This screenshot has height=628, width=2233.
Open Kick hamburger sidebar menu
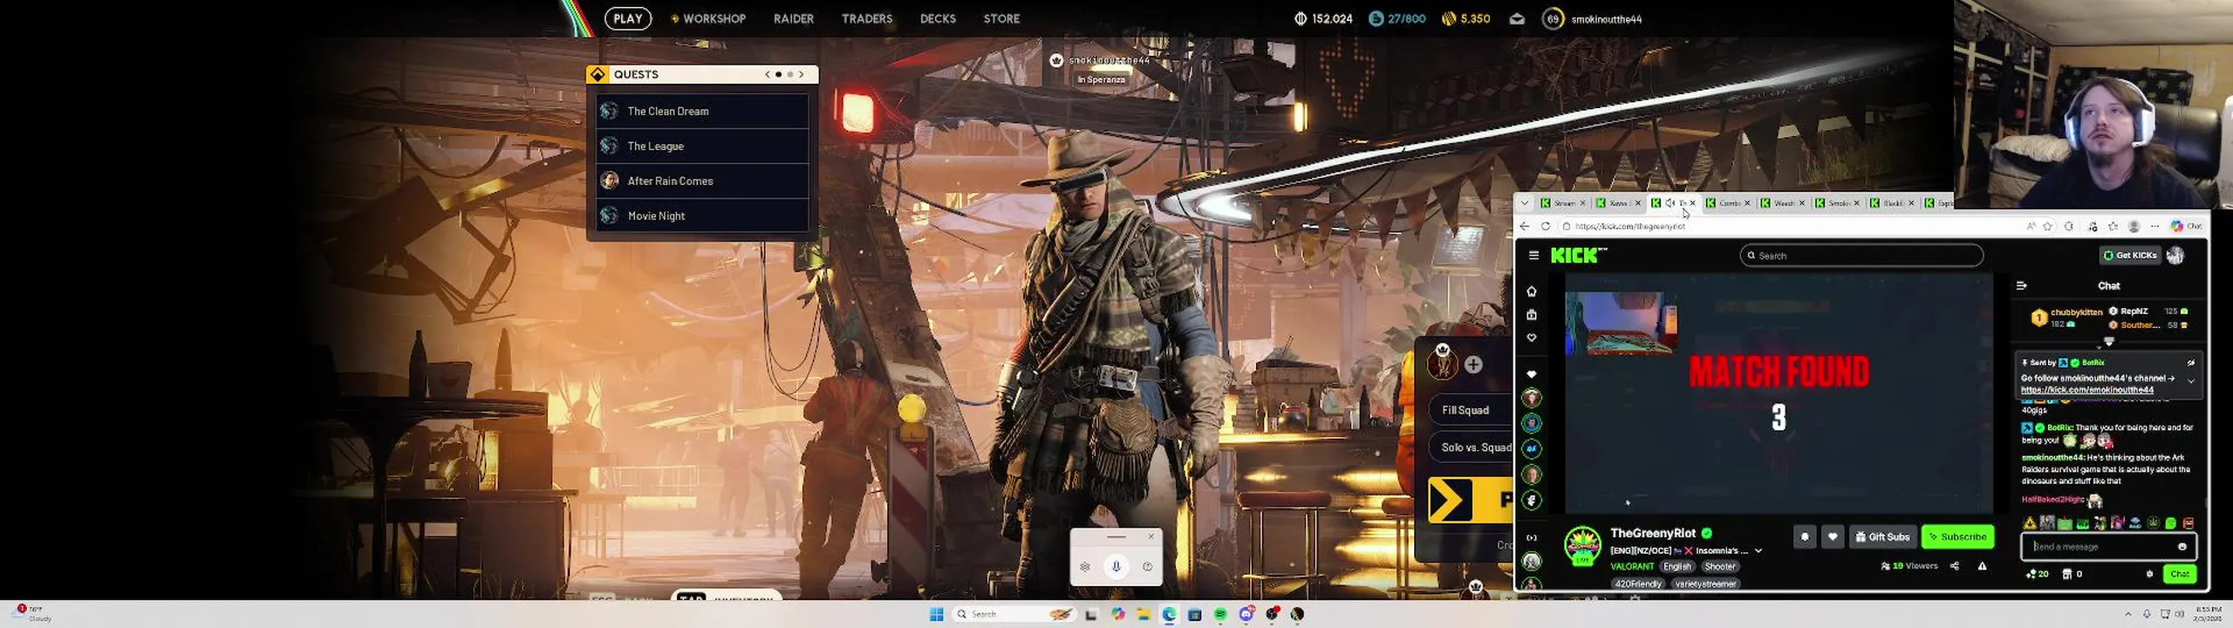point(1533,256)
